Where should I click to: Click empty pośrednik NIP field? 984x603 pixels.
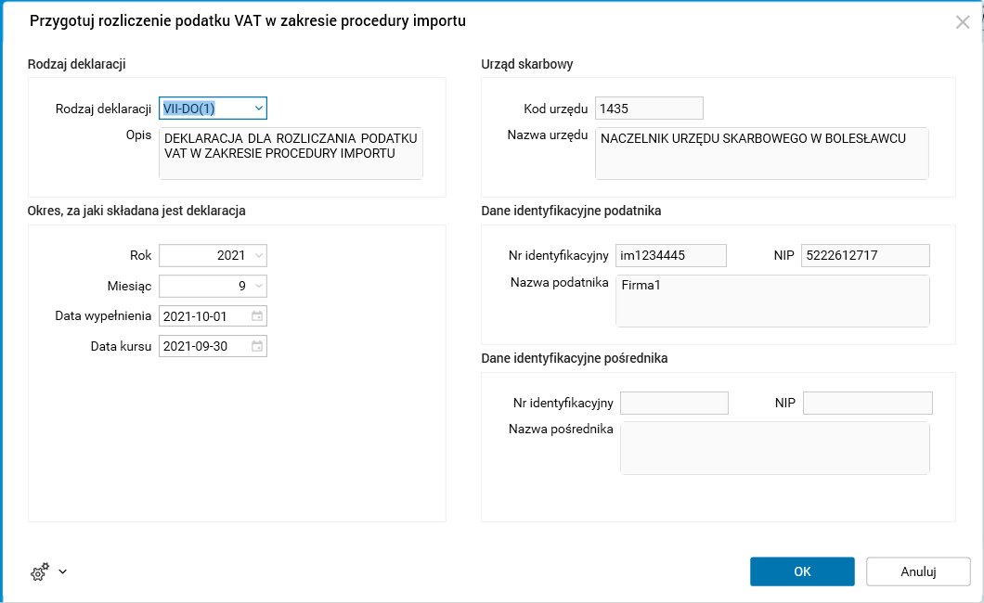coord(868,403)
